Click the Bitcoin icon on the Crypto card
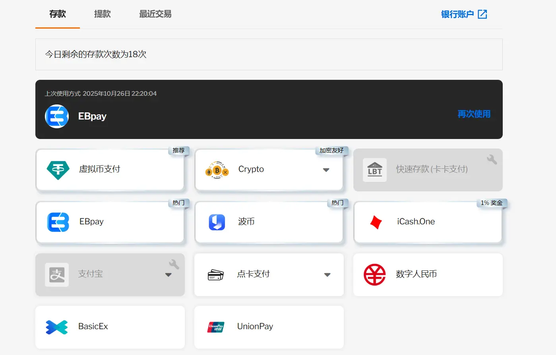Viewport: 556px width, 355px height. (x=217, y=169)
